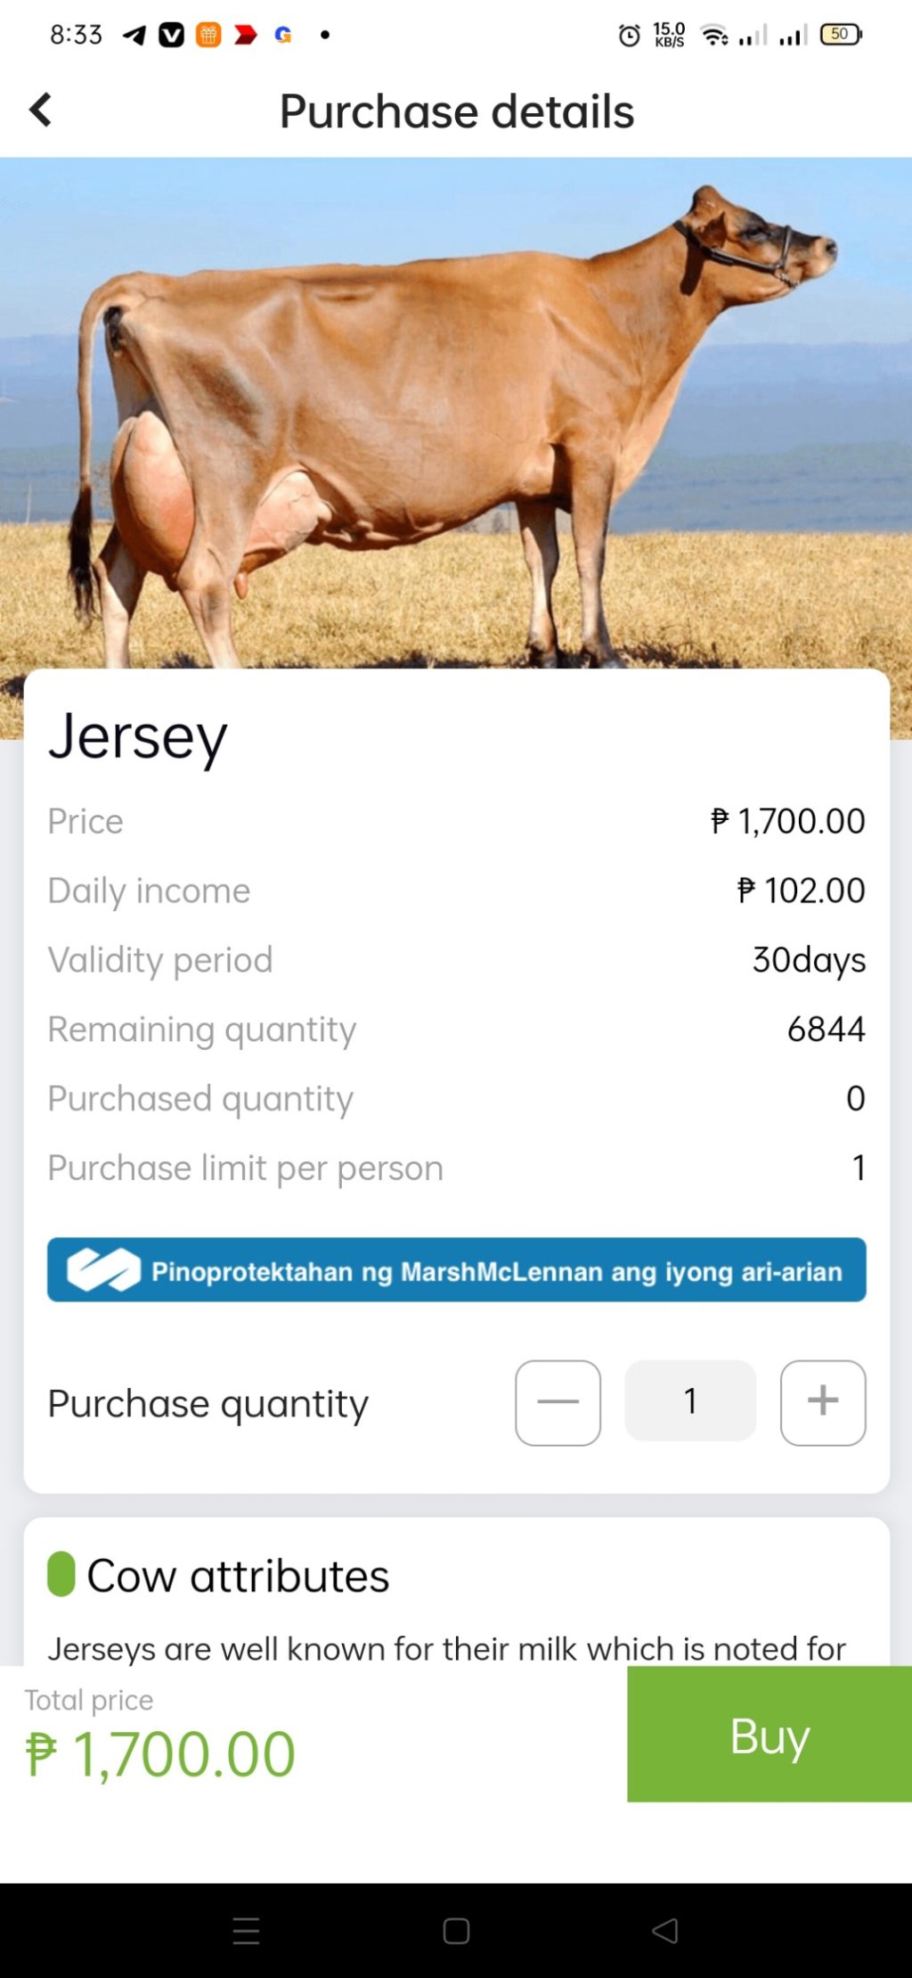
Task: Tap the Telegram notification icon
Action: pos(134,35)
